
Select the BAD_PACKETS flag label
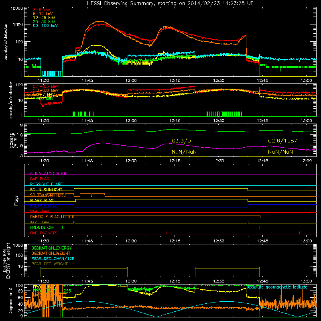coord(44,233)
